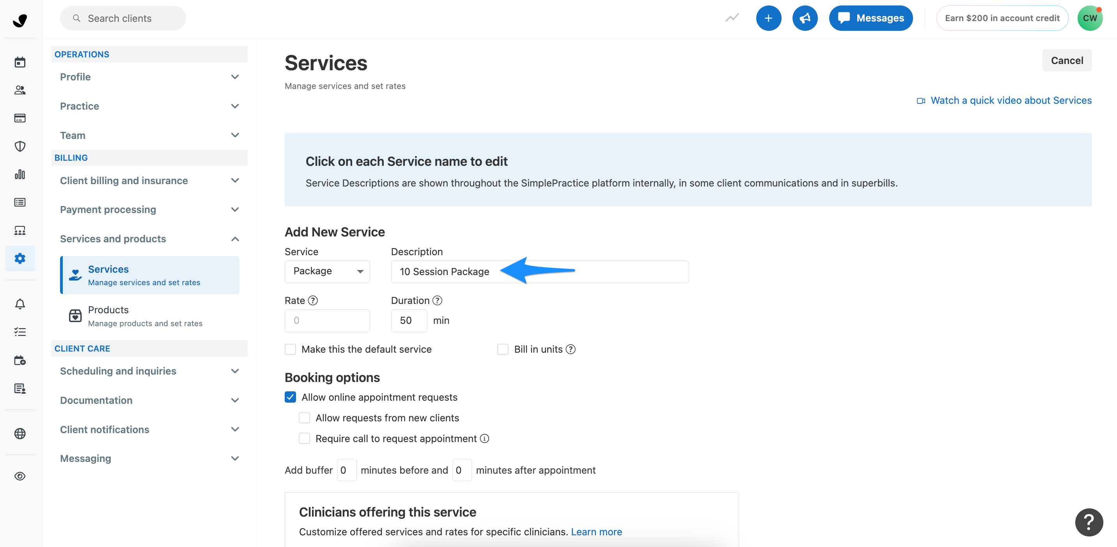Open the checklist tasks icon

[x=20, y=332]
